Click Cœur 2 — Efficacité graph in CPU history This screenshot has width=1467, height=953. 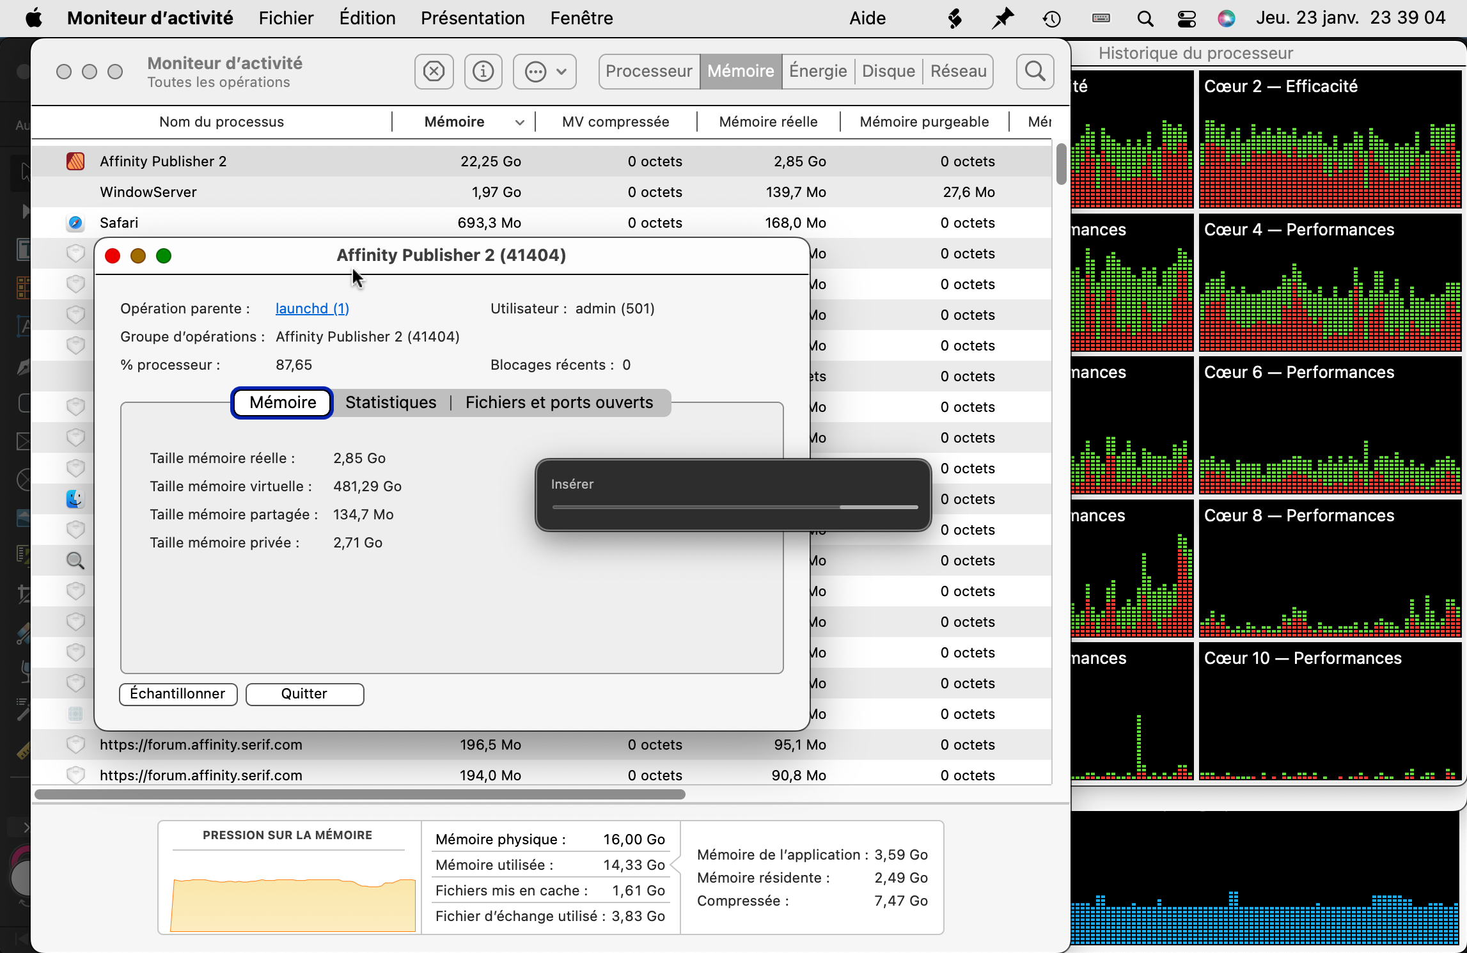tap(1330, 139)
